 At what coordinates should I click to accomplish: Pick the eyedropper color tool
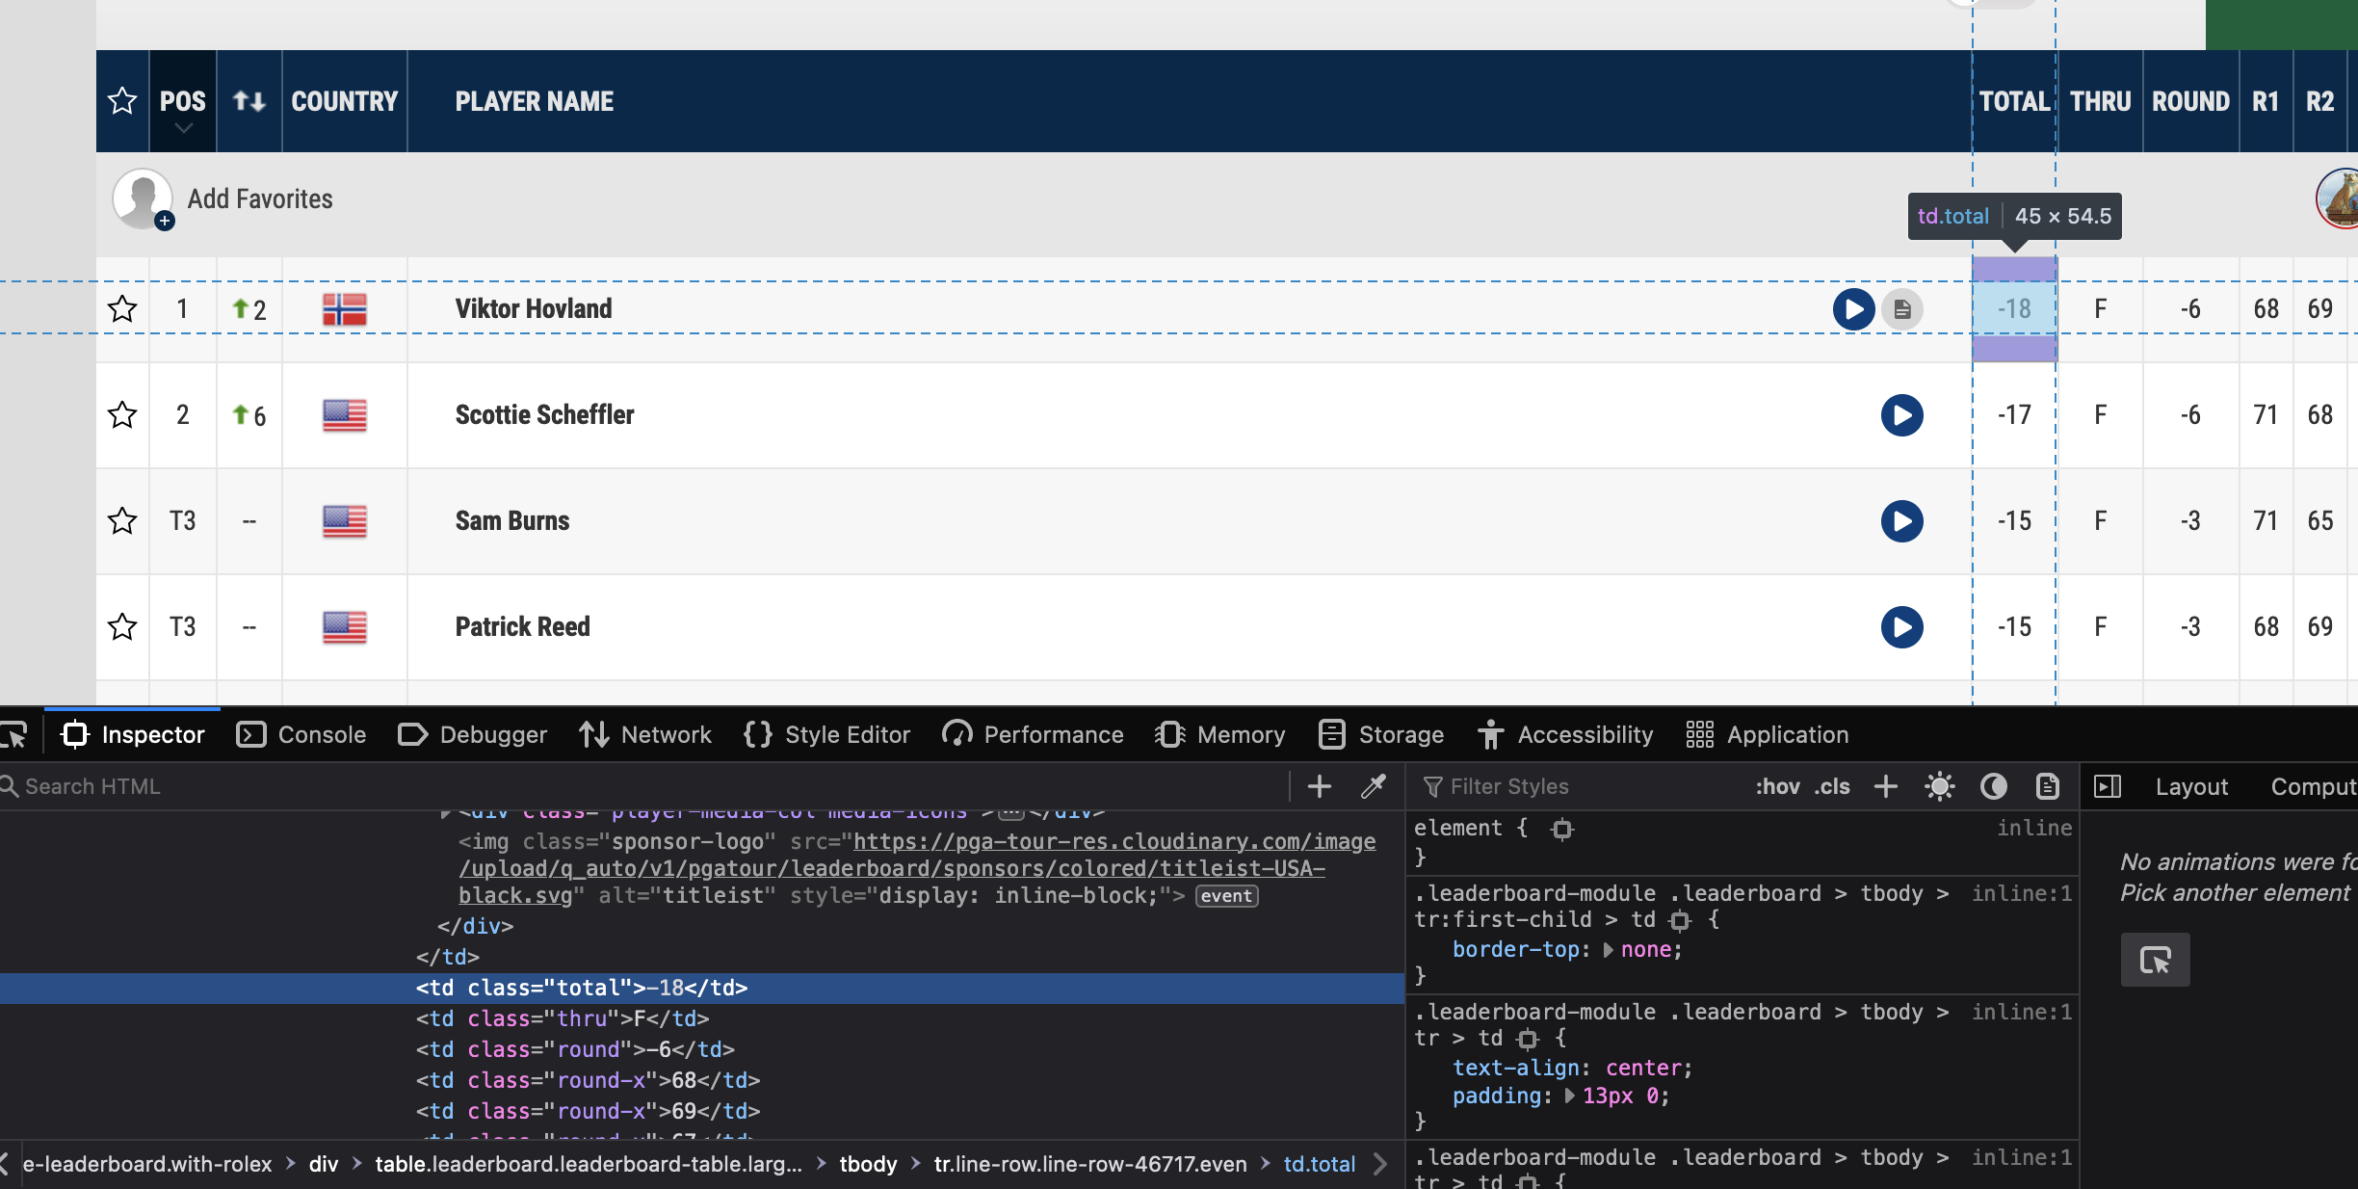click(1374, 787)
